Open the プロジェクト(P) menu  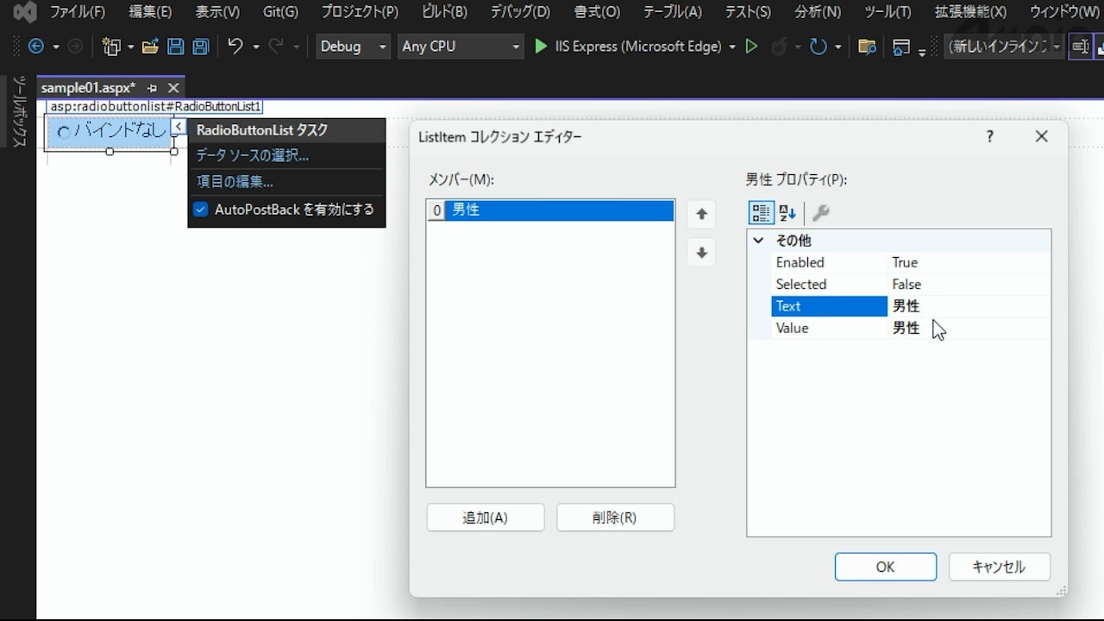click(360, 12)
